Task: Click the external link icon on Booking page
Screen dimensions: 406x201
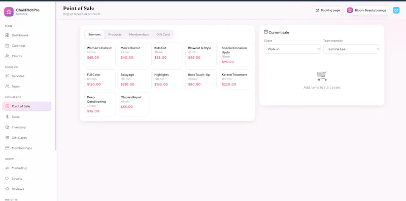Action: click(317, 10)
